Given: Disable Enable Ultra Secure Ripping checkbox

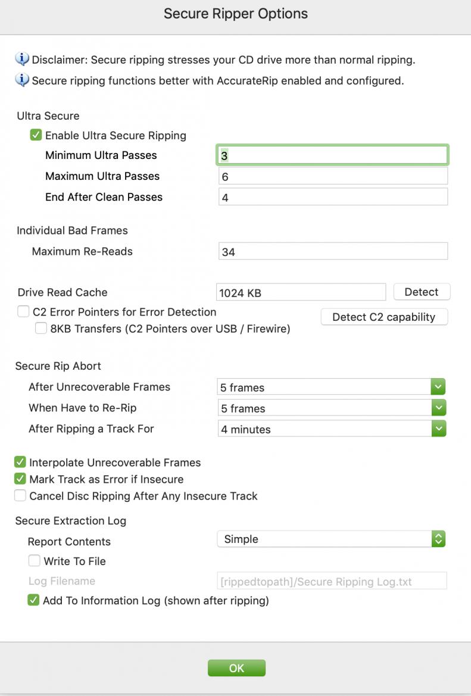Looking at the screenshot, I should (36, 135).
